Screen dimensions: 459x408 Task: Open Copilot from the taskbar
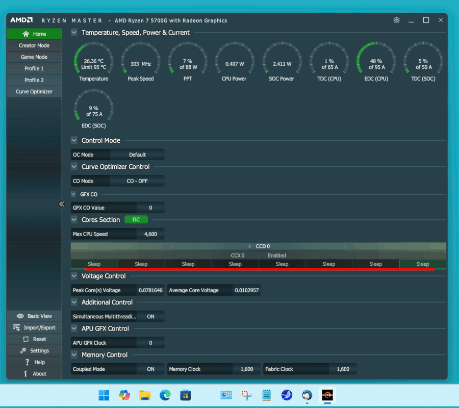pos(124,395)
